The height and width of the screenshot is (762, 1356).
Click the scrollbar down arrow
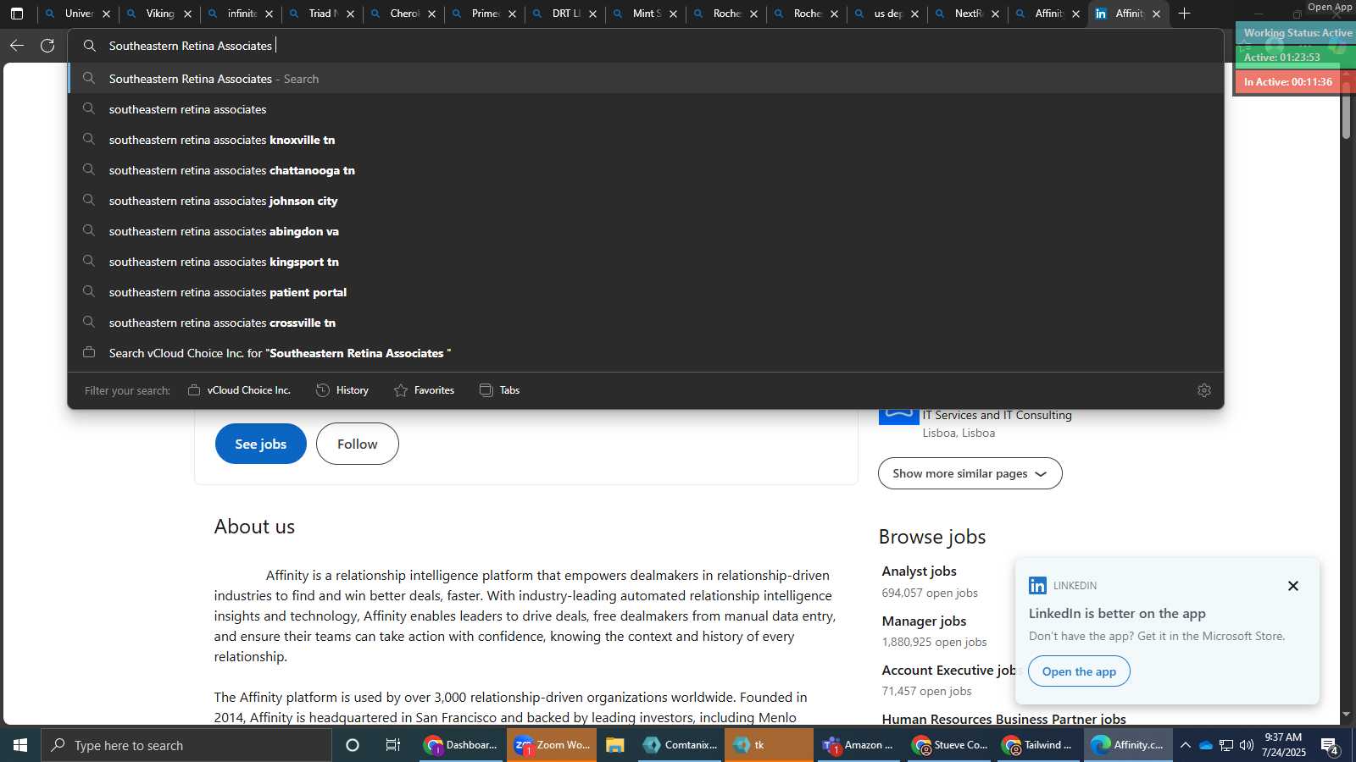[1347, 715]
